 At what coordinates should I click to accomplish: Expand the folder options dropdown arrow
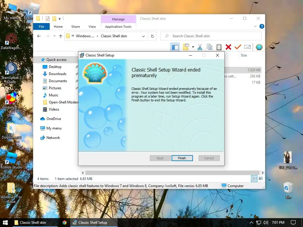pos(193,47)
